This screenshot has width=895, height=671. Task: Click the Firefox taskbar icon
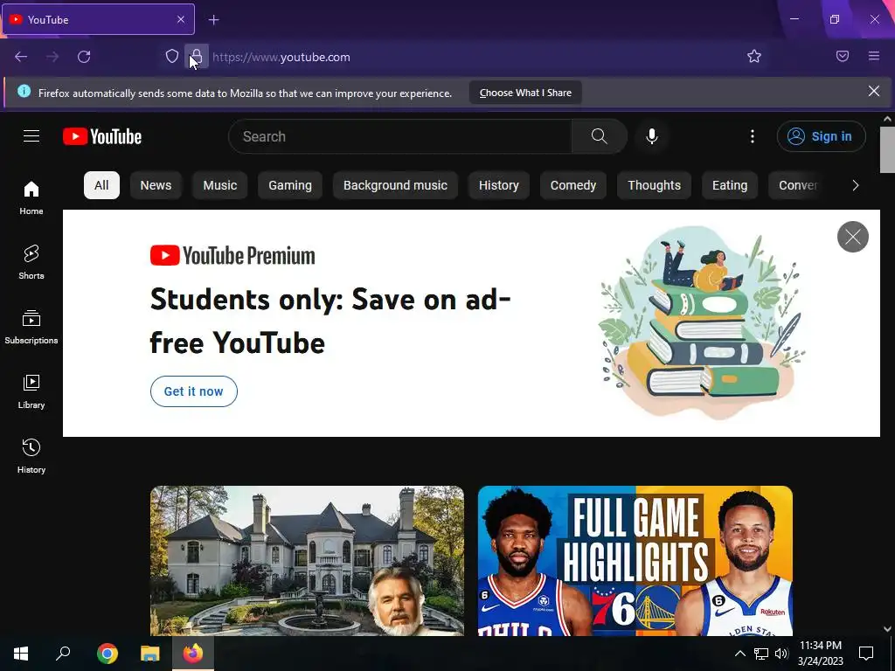[193, 654]
